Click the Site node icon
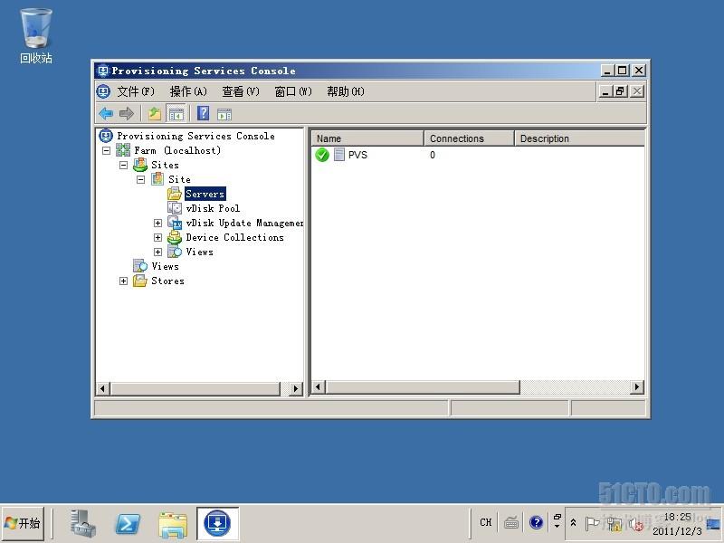Screen dimensions: 724x543 coord(157,178)
